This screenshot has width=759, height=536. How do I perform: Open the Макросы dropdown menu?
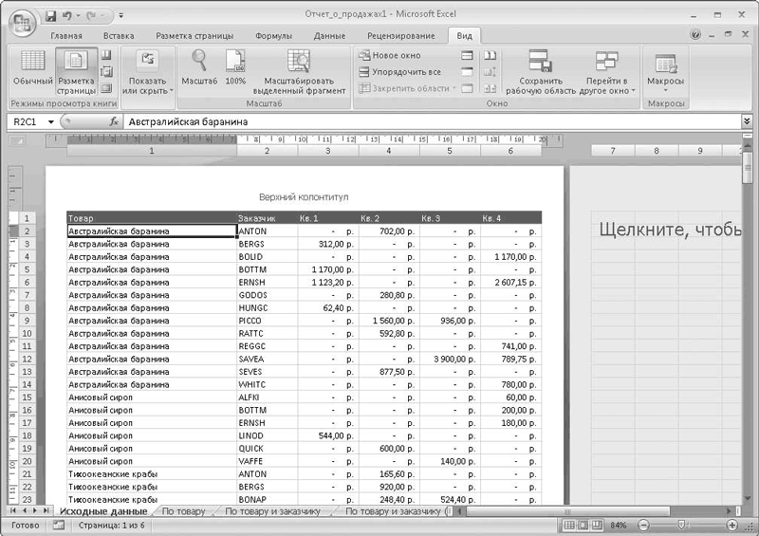[x=665, y=71]
